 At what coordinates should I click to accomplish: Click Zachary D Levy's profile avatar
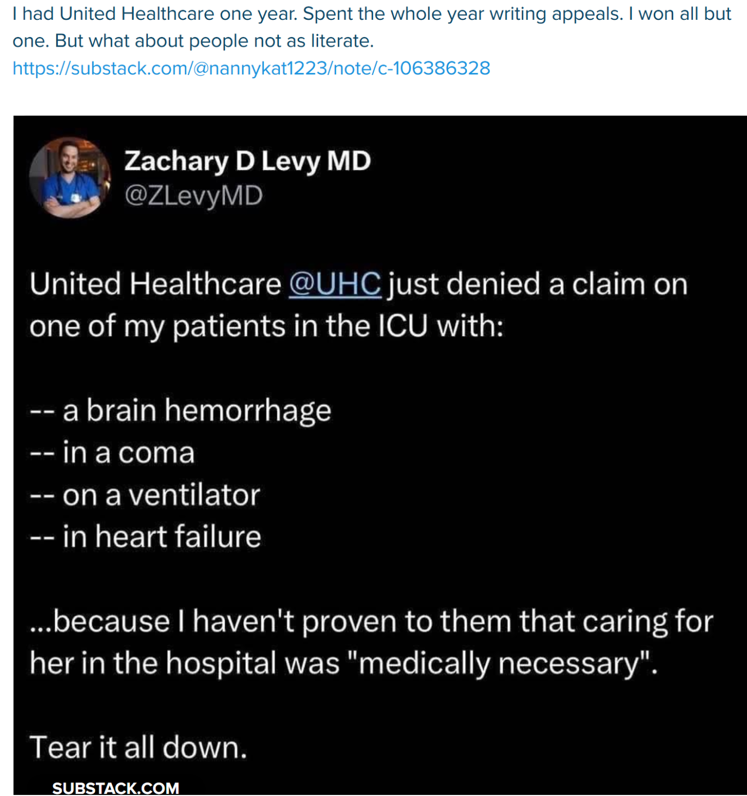point(70,178)
